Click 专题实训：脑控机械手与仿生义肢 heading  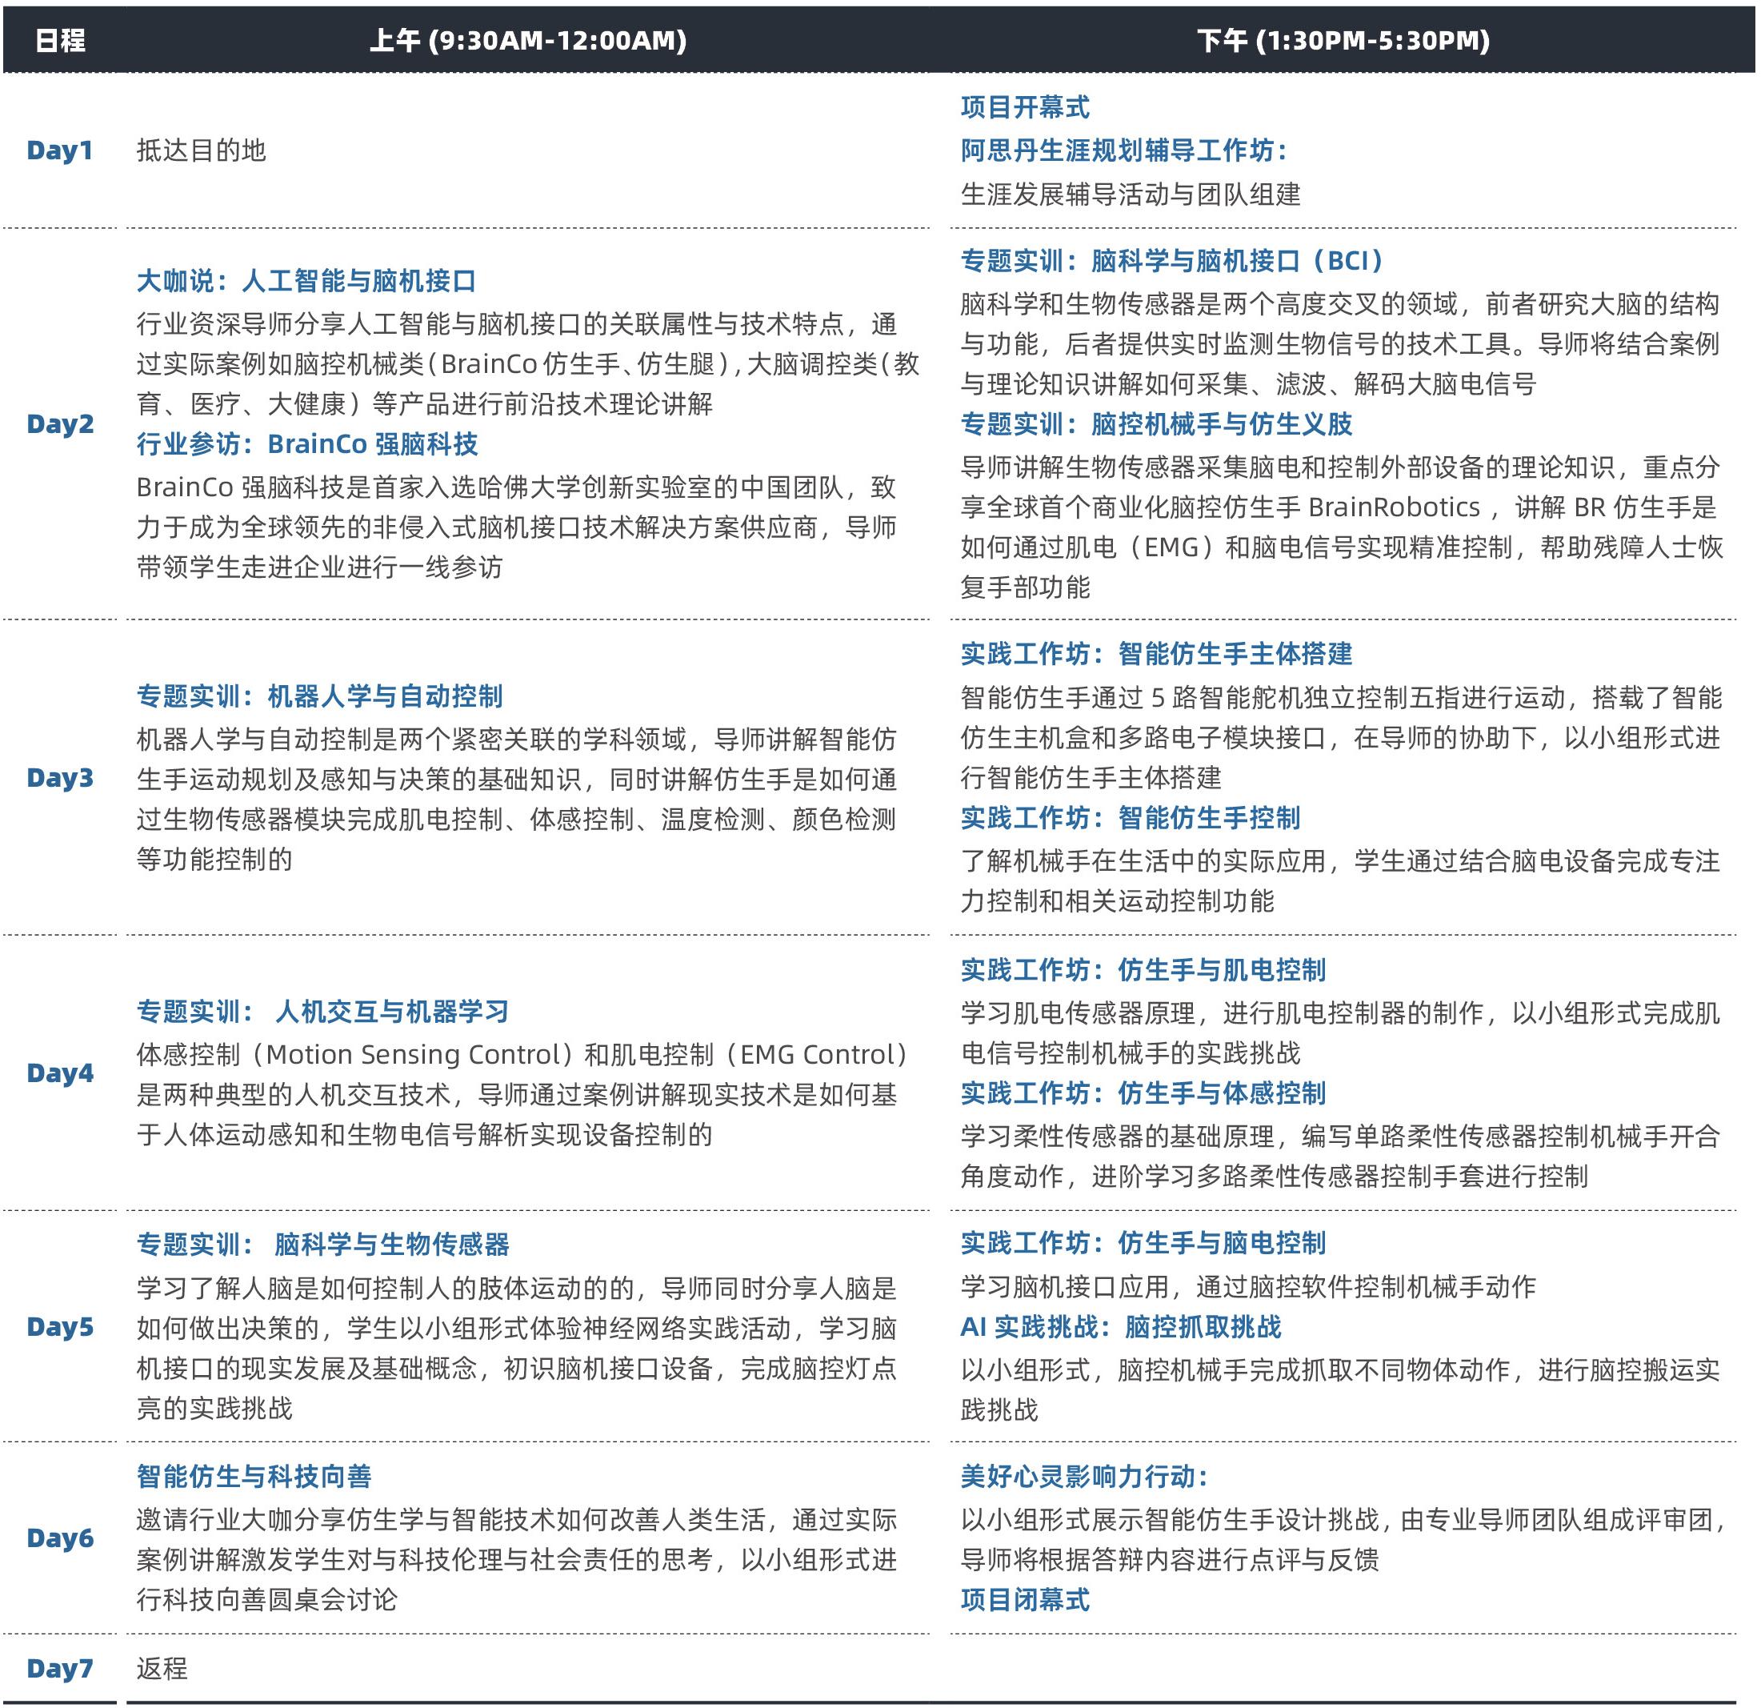pos(1156,424)
